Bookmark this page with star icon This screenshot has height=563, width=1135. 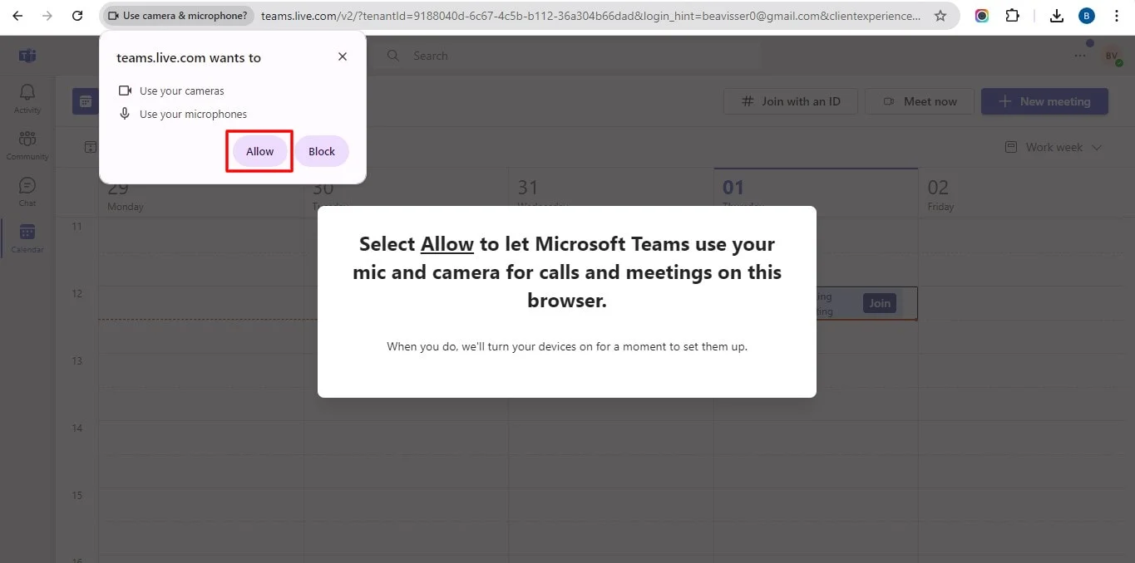pyautogui.click(x=940, y=16)
